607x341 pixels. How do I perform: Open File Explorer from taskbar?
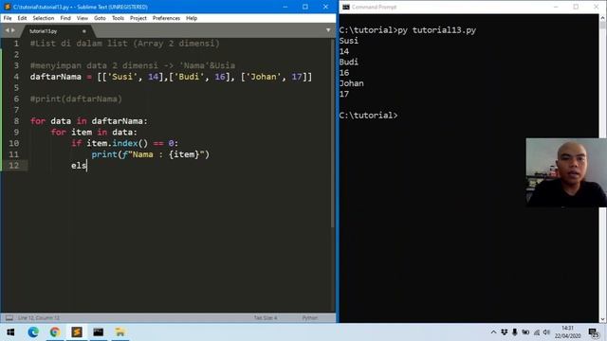coord(120,332)
